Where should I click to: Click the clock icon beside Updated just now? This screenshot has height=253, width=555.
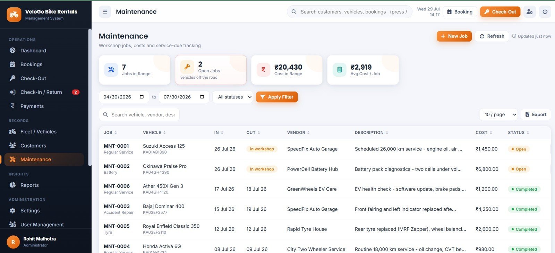[x=514, y=36]
